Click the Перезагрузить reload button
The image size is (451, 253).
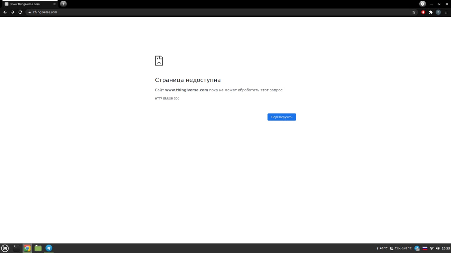pyautogui.click(x=282, y=117)
